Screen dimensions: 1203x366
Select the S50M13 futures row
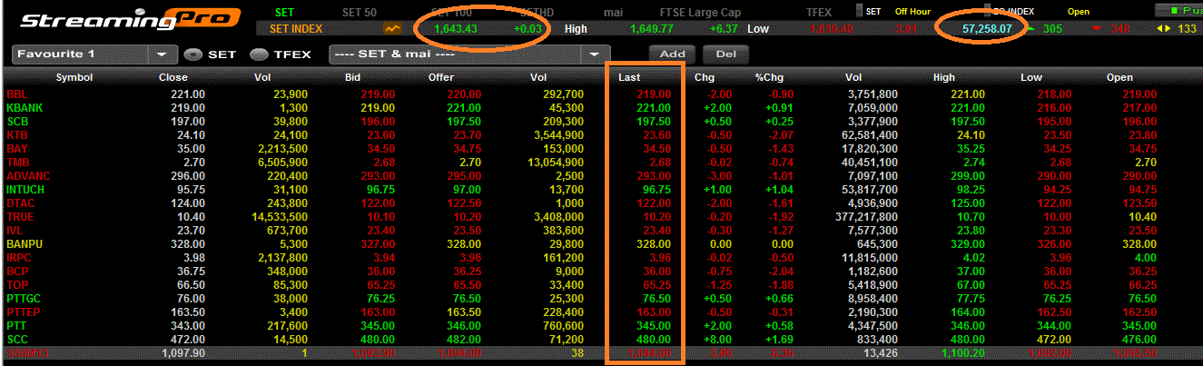pyautogui.click(x=601, y=352)
